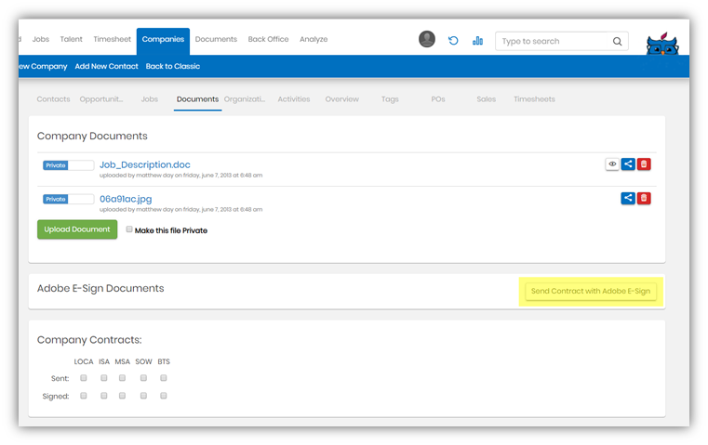The height and width of the screenshot is (445, 708).
Task: Check MSA Sent checkbox
Action: coord(123,378)
